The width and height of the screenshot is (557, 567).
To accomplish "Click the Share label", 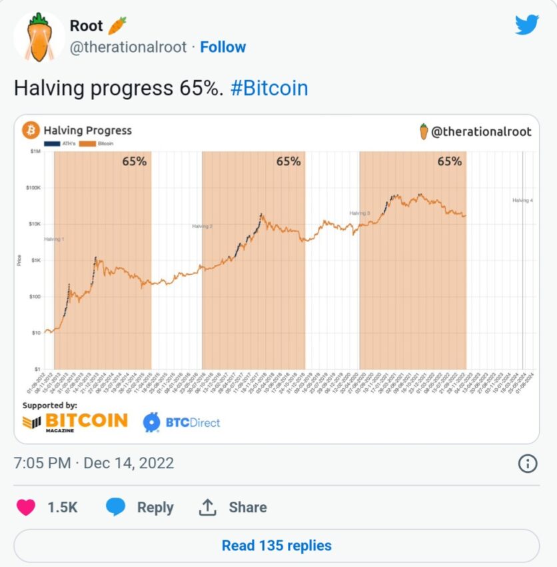I will (x=248, y=508).
